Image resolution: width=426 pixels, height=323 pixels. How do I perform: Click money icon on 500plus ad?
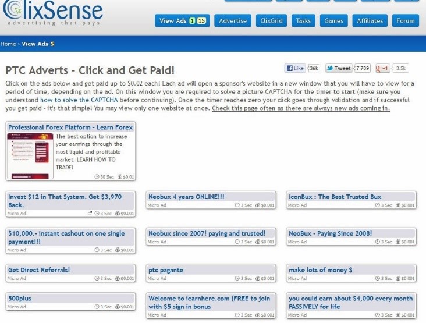118,307
